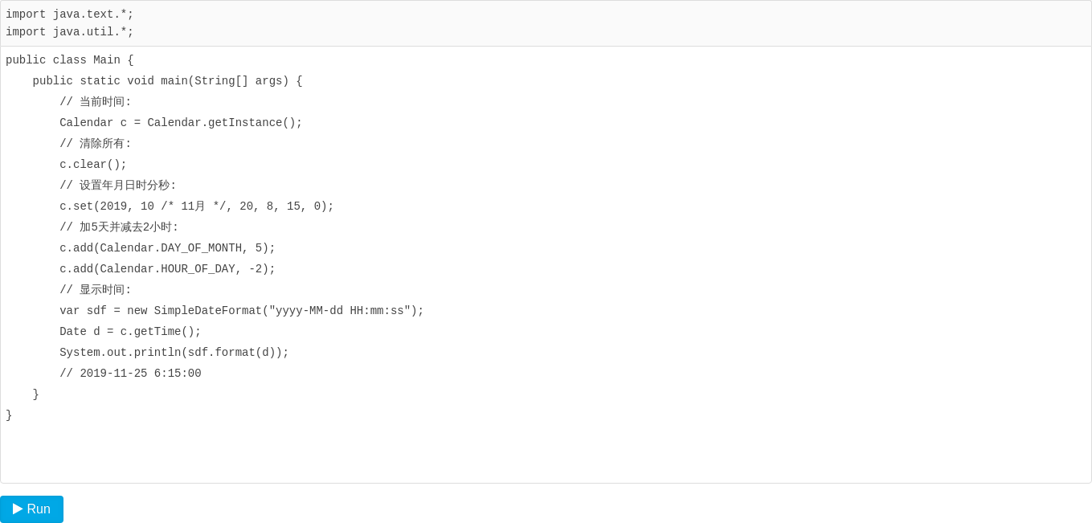
Task: Place cursor on the import java.text line
Action: 68,14
